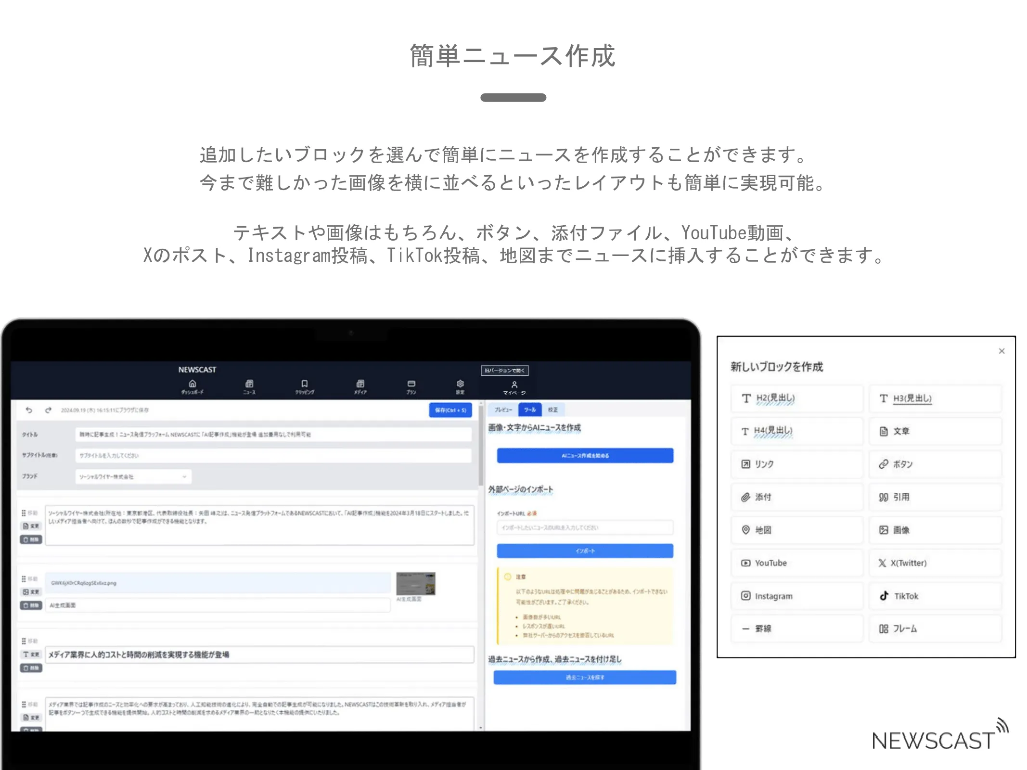1027x770 pixels.
Task: Click 削除 on the heading block
Action: pos(31,668)
